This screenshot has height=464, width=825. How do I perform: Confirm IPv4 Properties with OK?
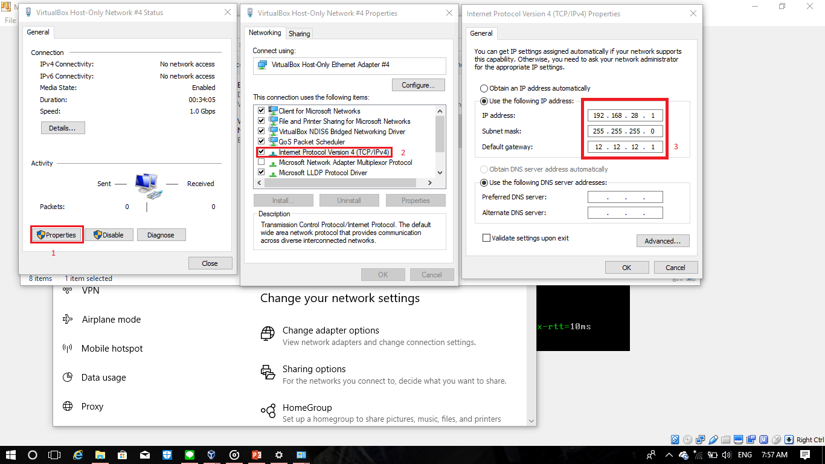[627, 268]
